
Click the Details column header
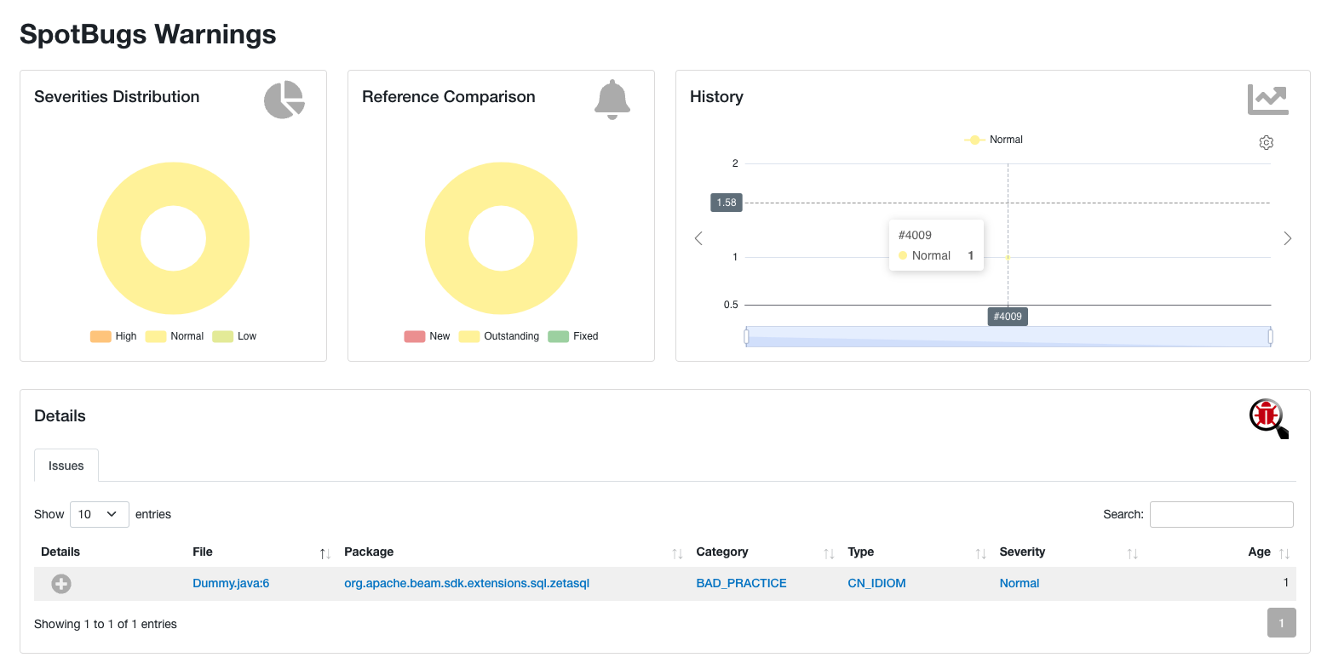click(x=60, y=552)
